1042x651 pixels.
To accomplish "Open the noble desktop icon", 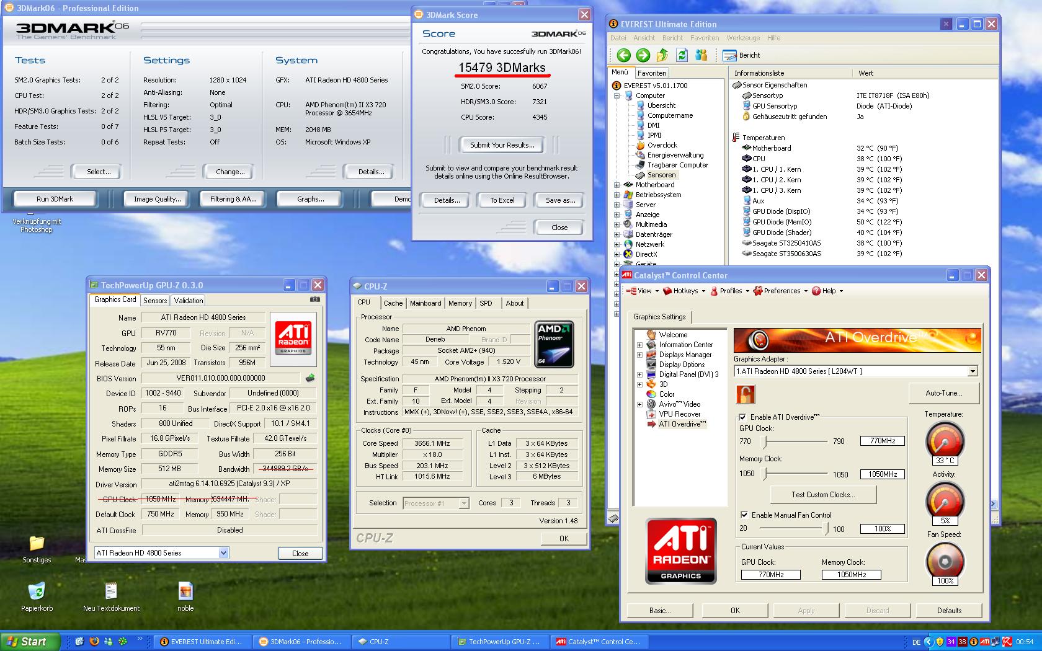I will [185, 596].
